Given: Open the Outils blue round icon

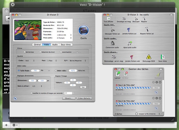Looking at the screenshot, I should 84,30.
